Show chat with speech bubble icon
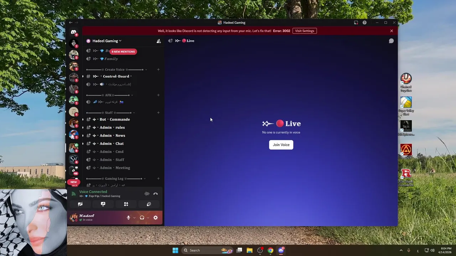The height and width of the screenshot is (256, 456). click(x=391, y=41)
